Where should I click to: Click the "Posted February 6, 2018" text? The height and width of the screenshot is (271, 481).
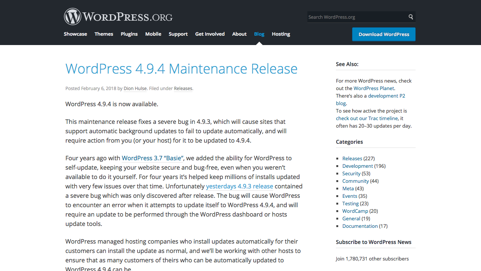[91, 89]
